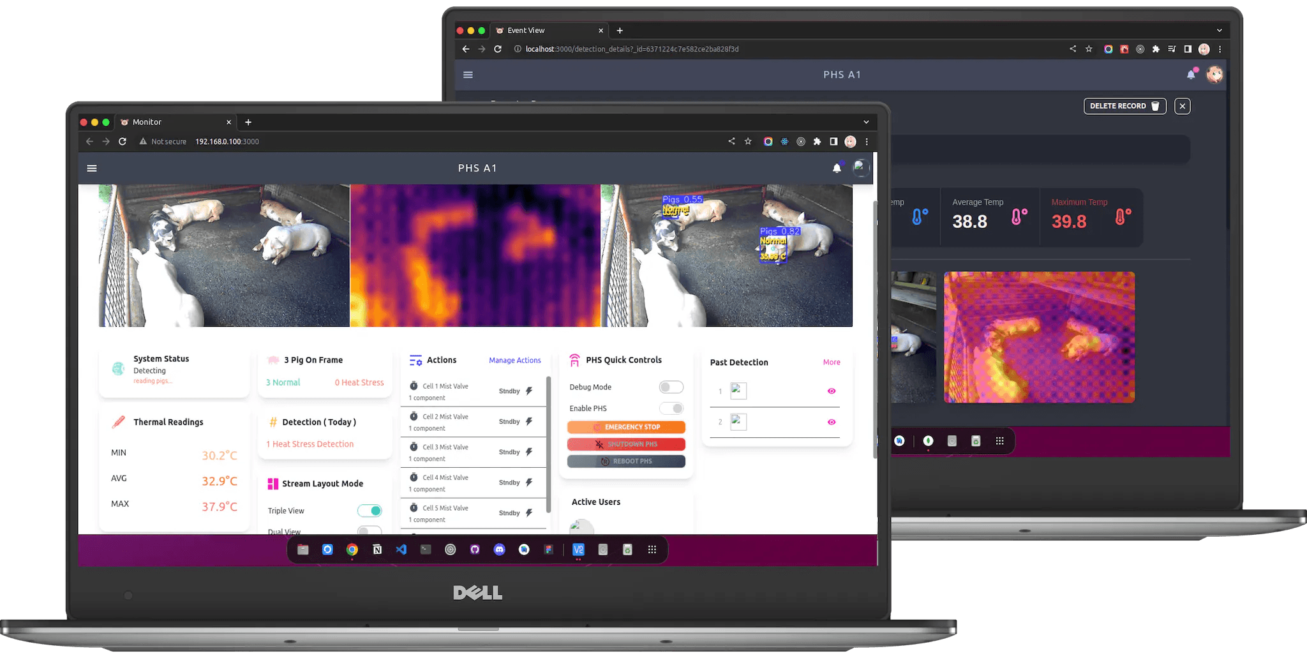Click the REBOOT PHS button
Viewport: 1307px width, 658px height.
(626, 461)
